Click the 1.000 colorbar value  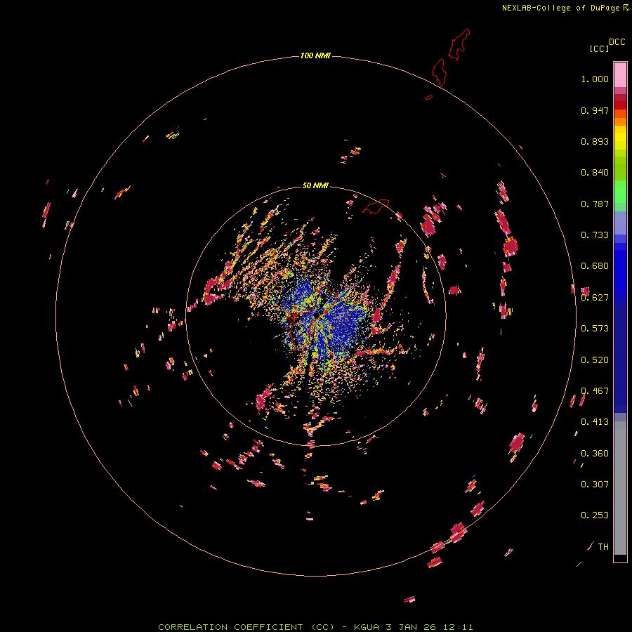(x=595, y=79)
